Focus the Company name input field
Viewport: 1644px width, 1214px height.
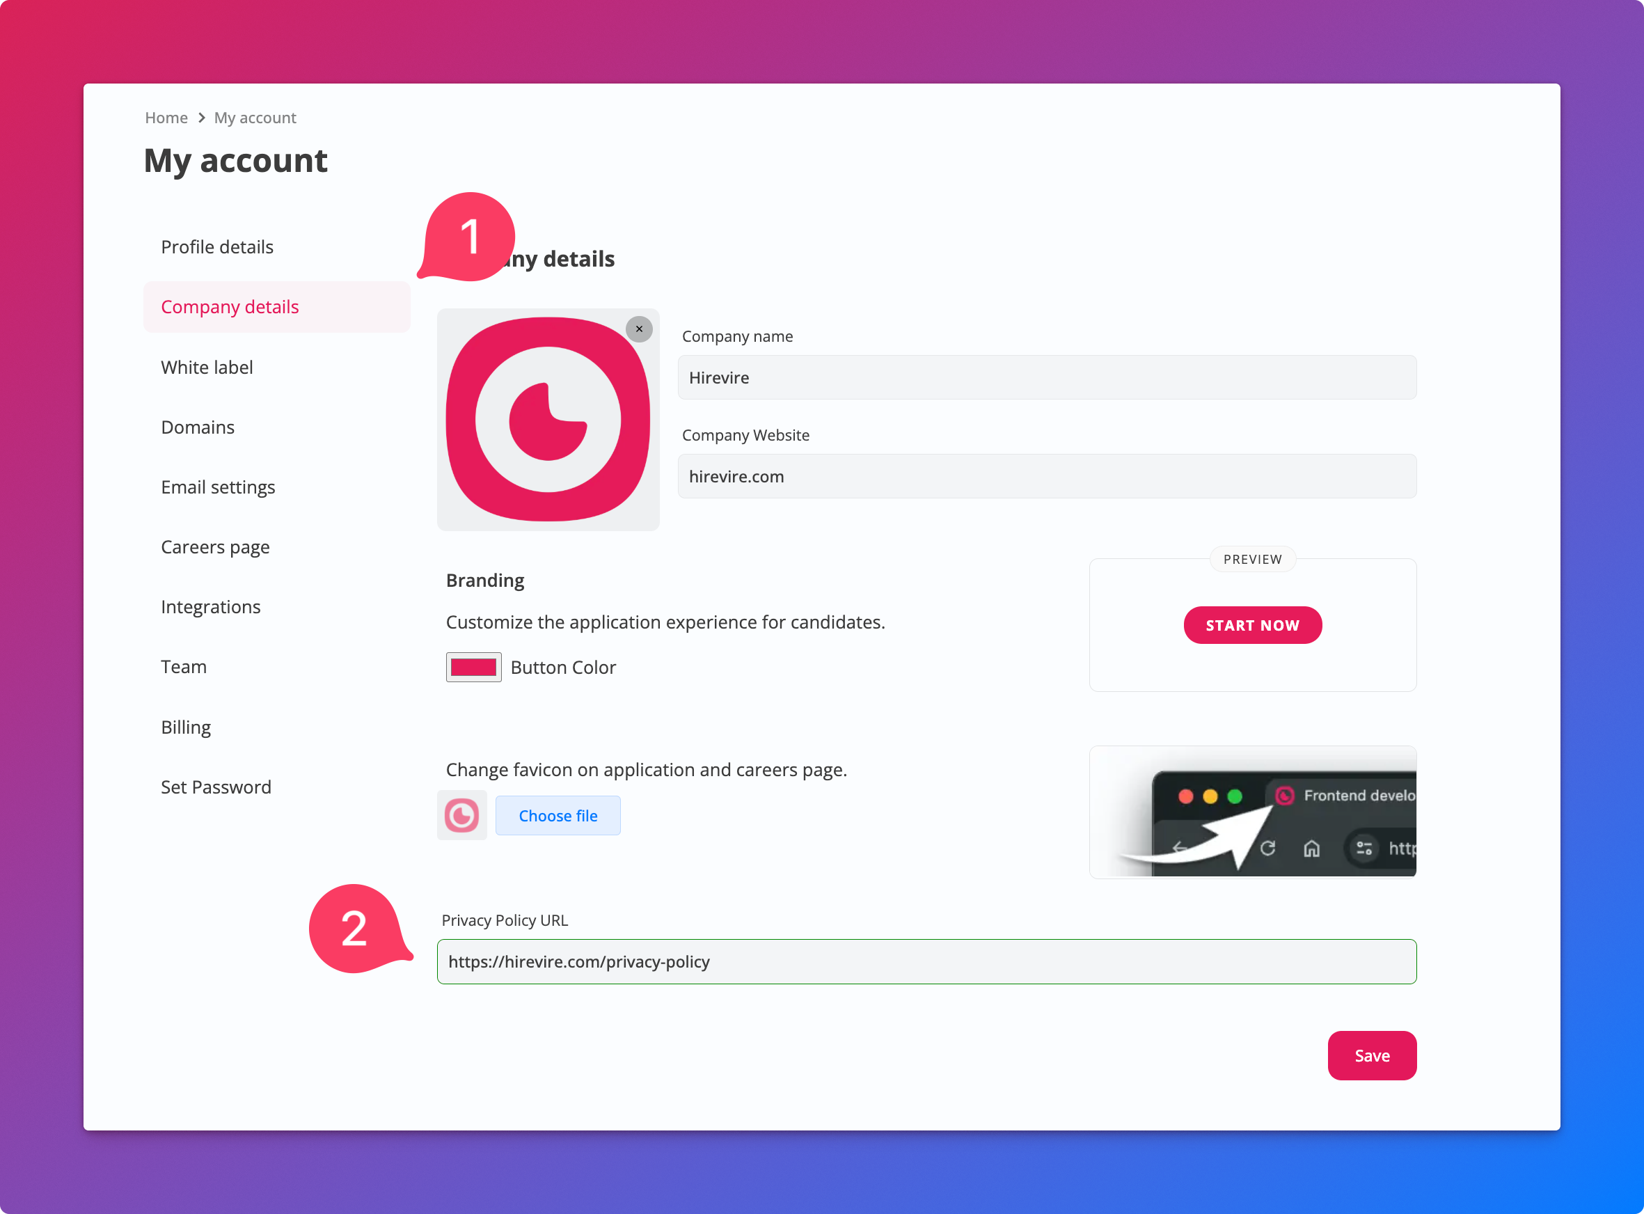pos(1046,378)
